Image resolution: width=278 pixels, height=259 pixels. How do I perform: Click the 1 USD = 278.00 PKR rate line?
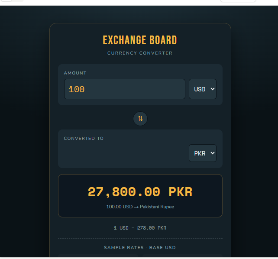tap(140, 228)
